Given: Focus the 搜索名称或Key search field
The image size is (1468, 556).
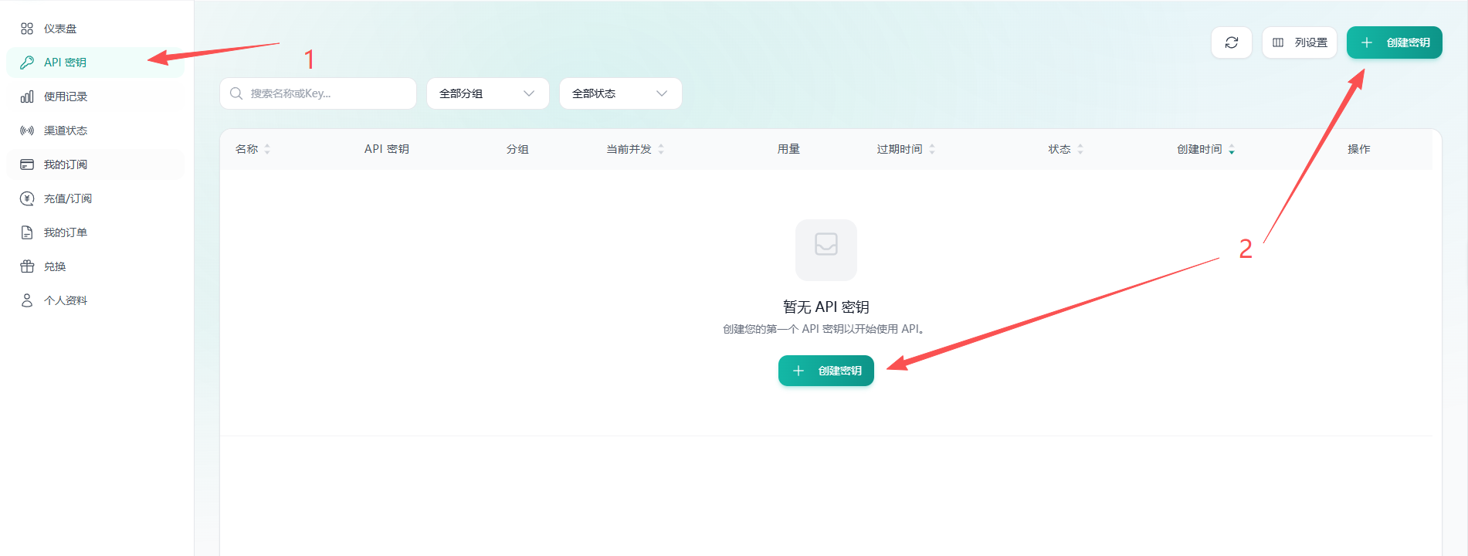Looking at the screenshot, I should [318, 93].
